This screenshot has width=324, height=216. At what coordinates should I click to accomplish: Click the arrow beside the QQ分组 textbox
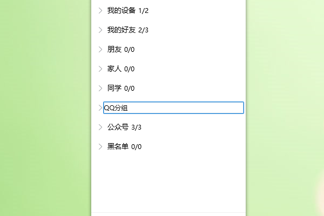coord(100,107)
